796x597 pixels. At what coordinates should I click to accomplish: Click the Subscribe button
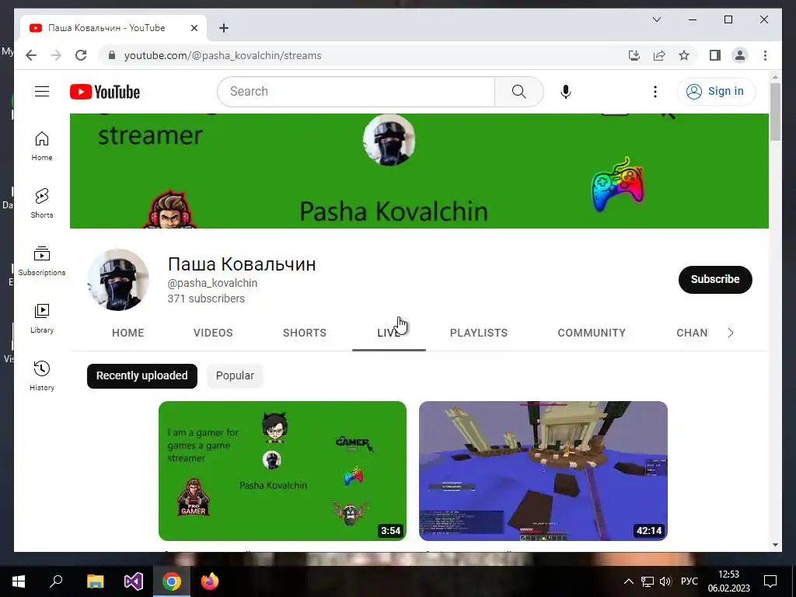click(715, 279)
